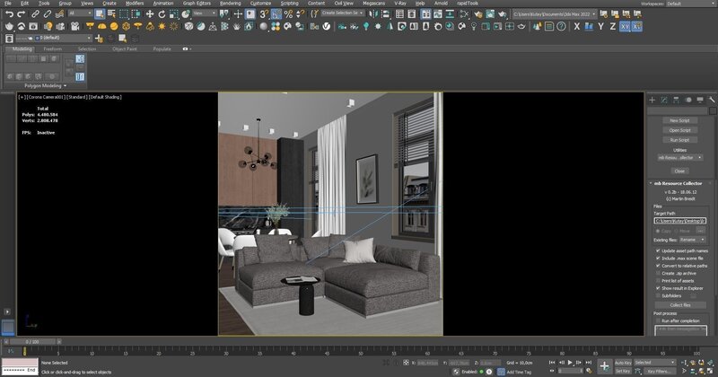Click the Target Path input field

679,220
